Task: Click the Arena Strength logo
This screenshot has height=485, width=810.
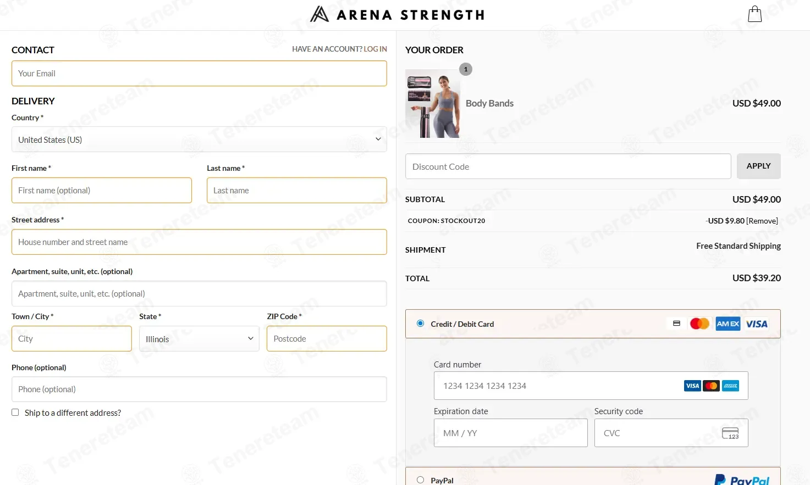Action: click(397, 14)
